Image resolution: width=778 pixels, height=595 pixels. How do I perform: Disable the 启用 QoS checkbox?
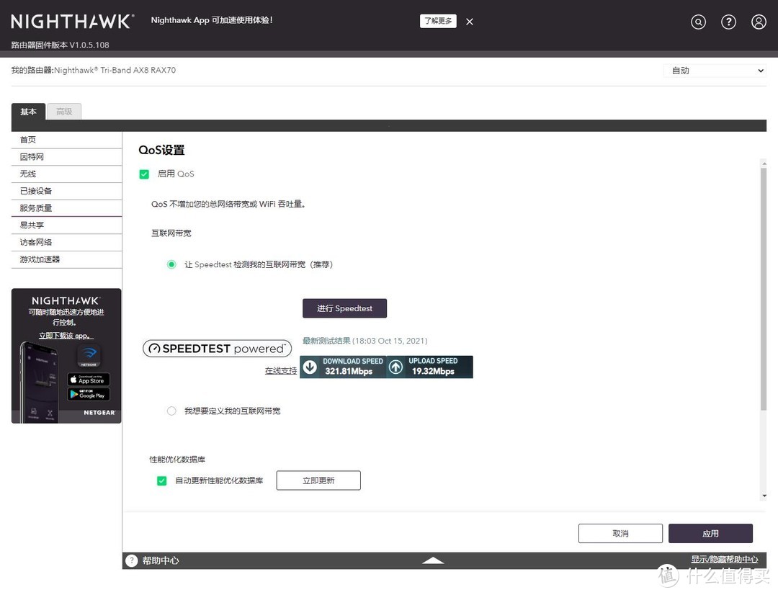tap(144, 174)
